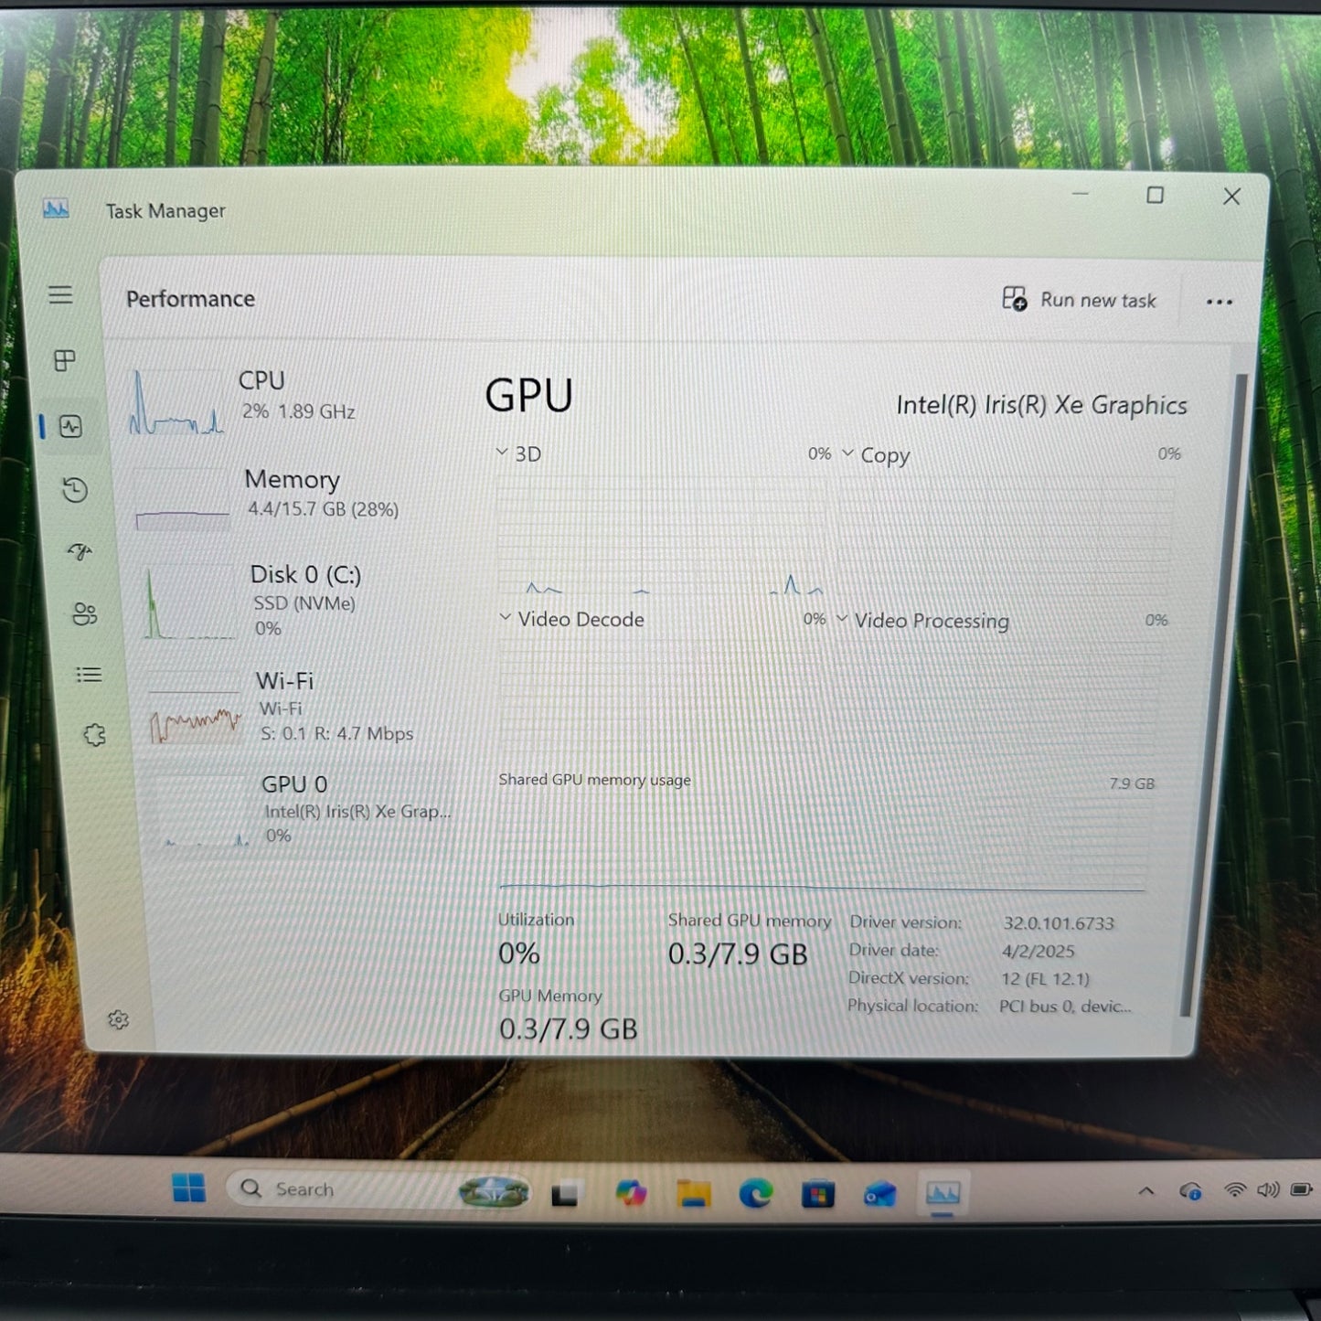Open the Details page list icon
The image size is (1321, 1321).
pyautogui.click(x=89, y=675)
